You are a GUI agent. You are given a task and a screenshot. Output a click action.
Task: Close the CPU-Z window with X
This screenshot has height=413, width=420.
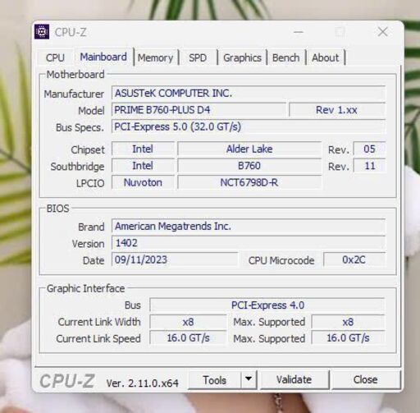[x=383, y=32]
